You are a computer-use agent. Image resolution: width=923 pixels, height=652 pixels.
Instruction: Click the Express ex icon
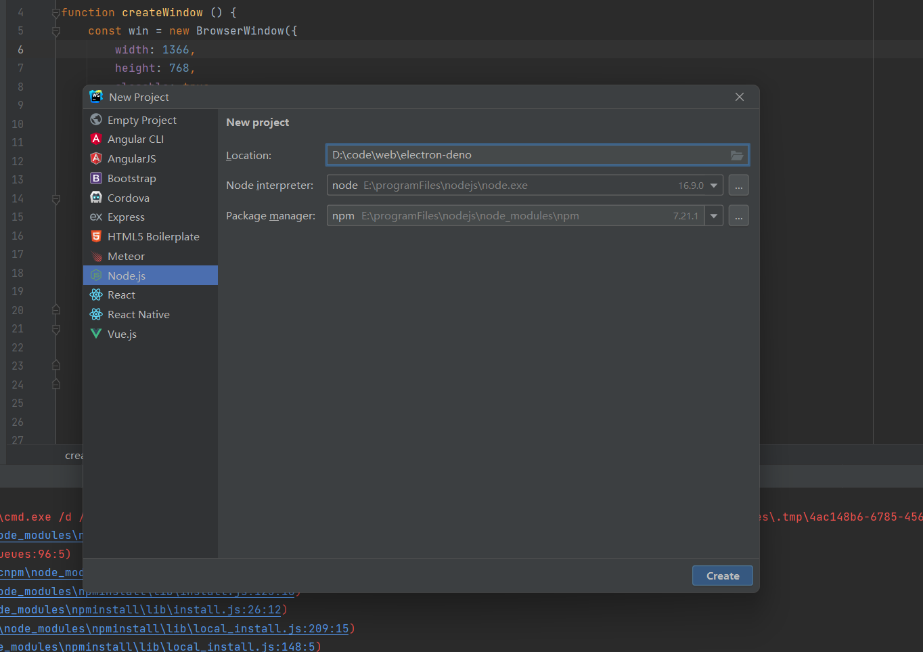pyautogui.click(x=96, y=217)
